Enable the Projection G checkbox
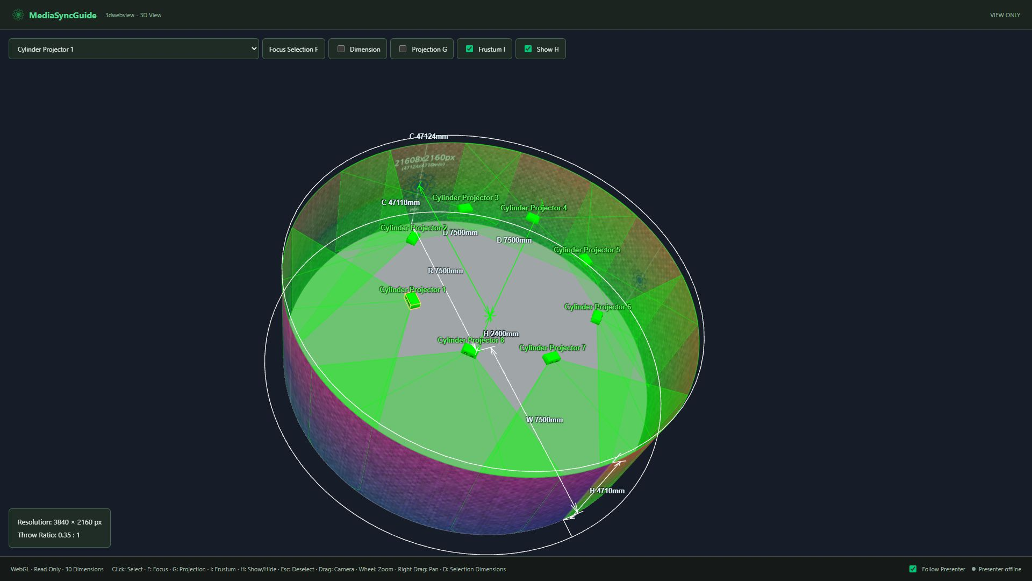Viewport: 1032px width, 581px height. (x=403, y=49)
